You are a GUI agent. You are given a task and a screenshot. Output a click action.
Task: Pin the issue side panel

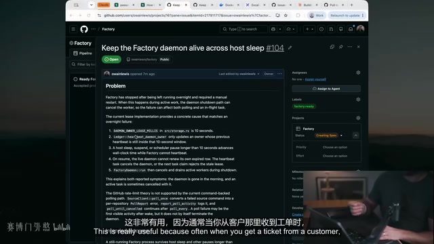(x=341, y=47)
